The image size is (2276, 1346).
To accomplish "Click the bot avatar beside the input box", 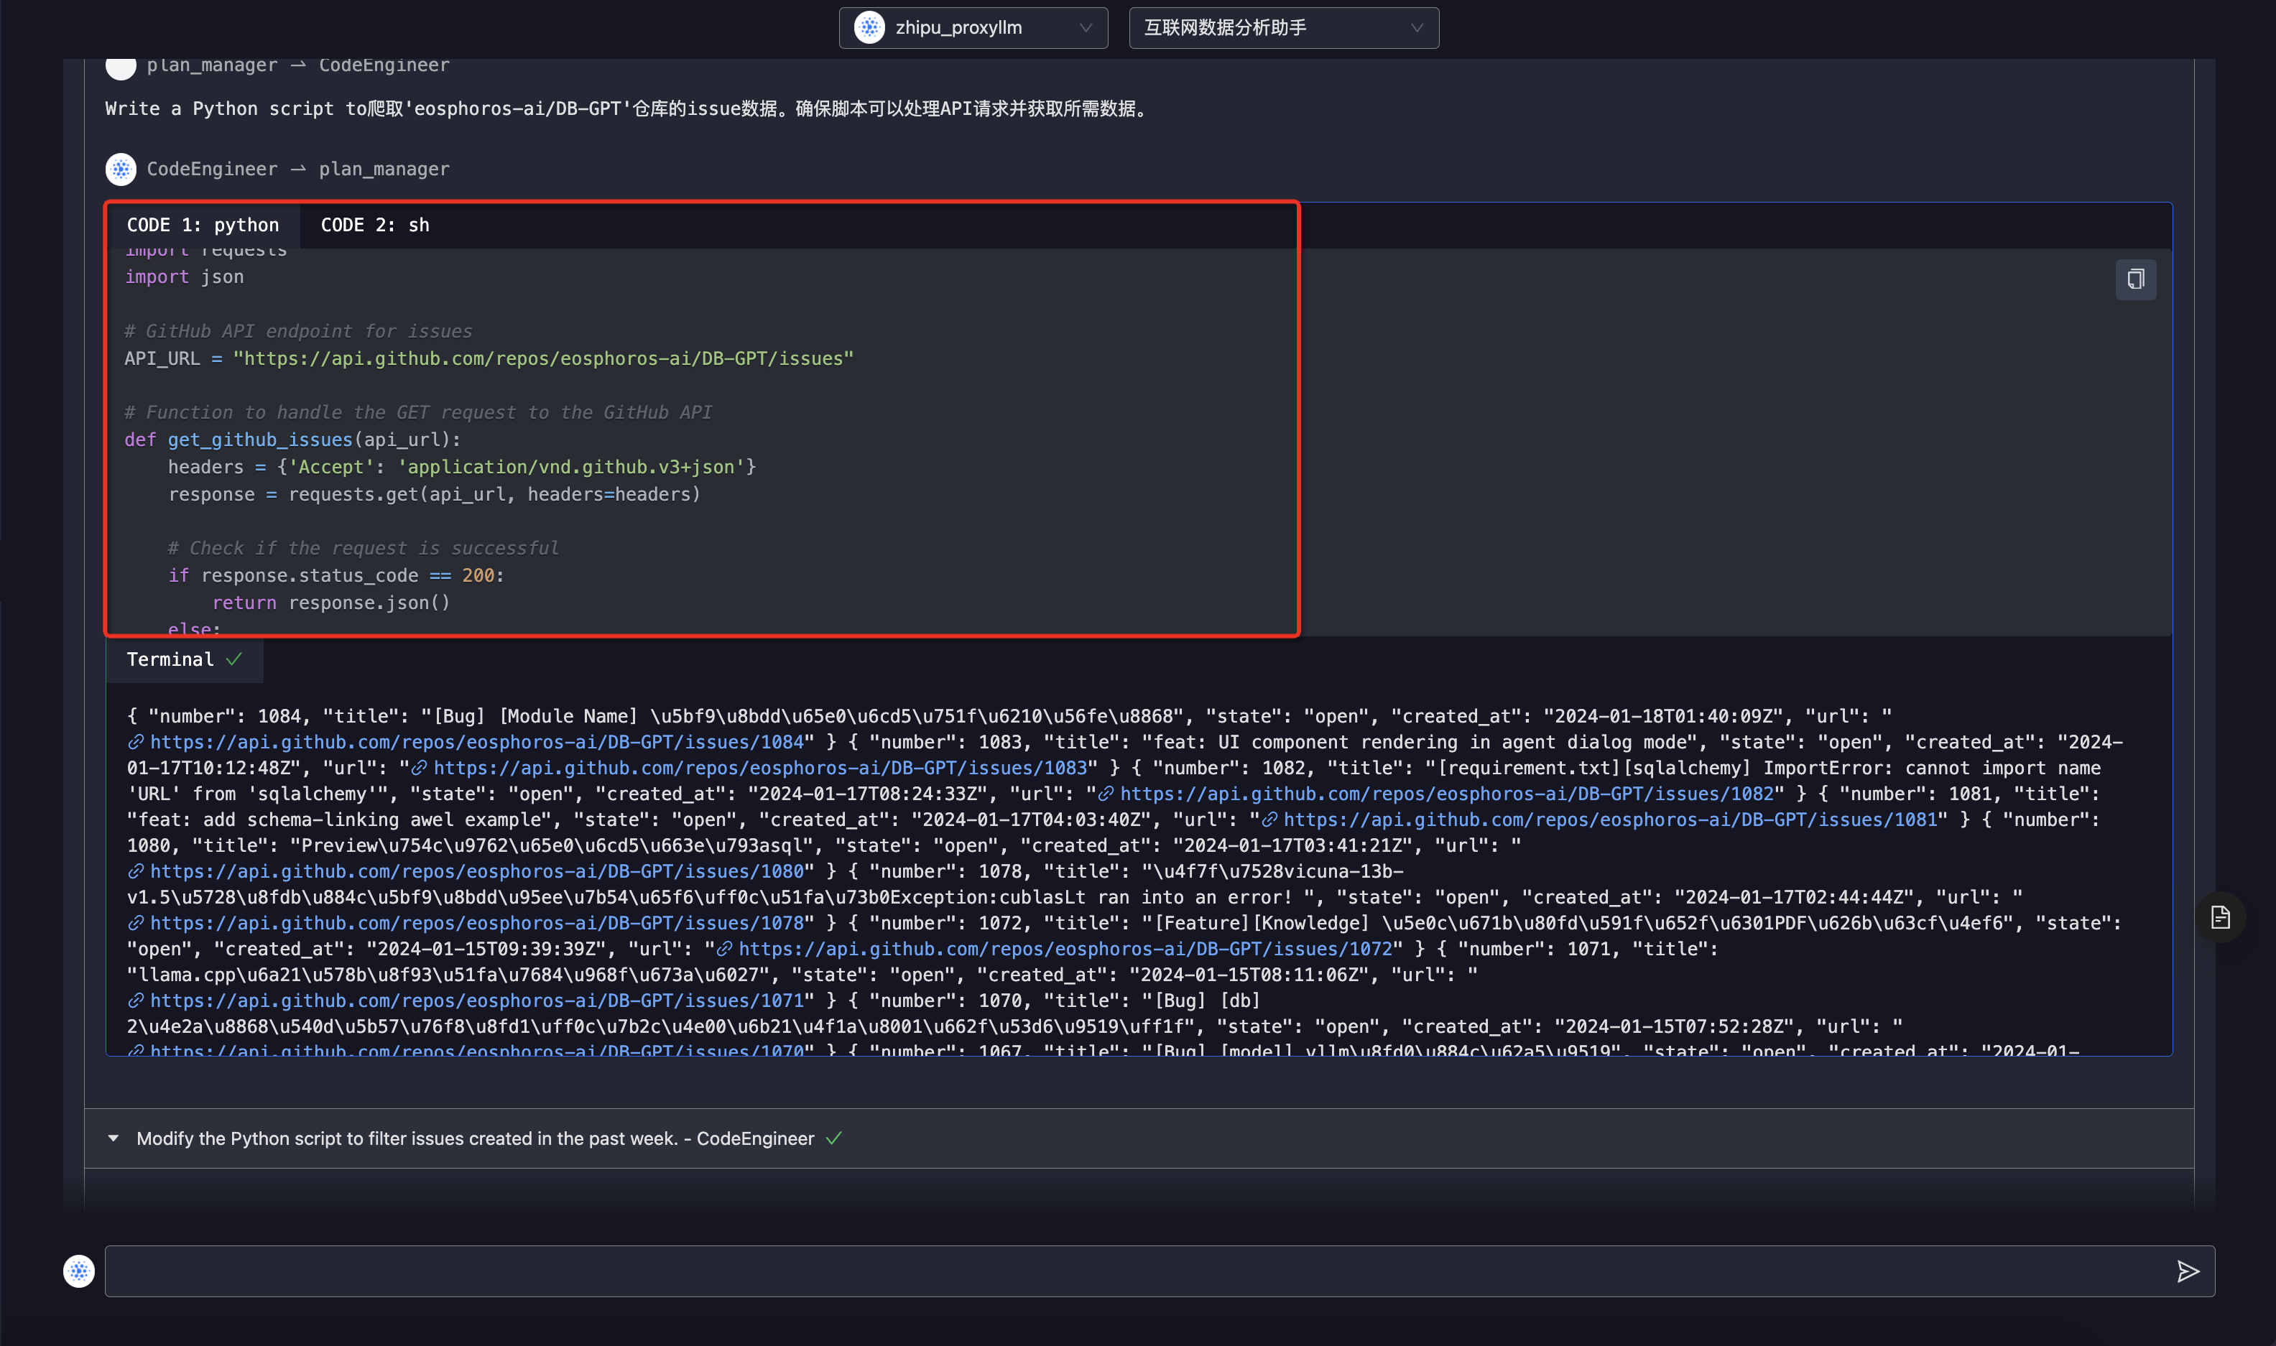I will point(79,1271).
